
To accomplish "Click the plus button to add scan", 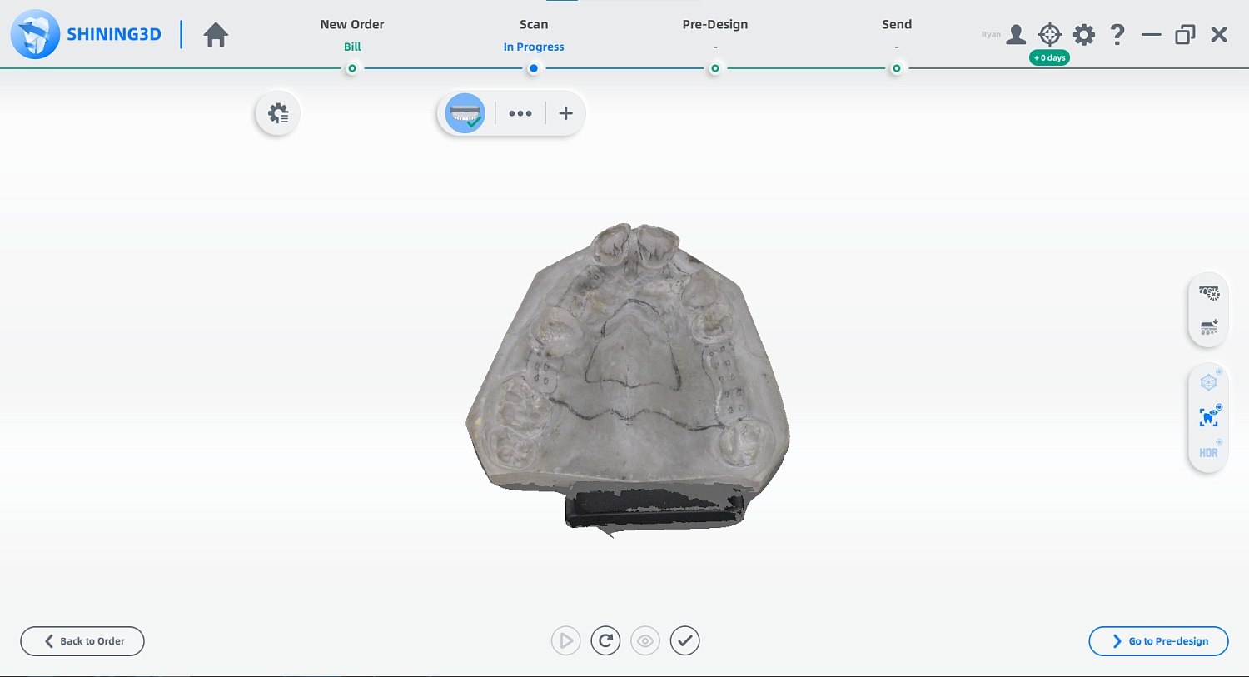I will point(565,113).
